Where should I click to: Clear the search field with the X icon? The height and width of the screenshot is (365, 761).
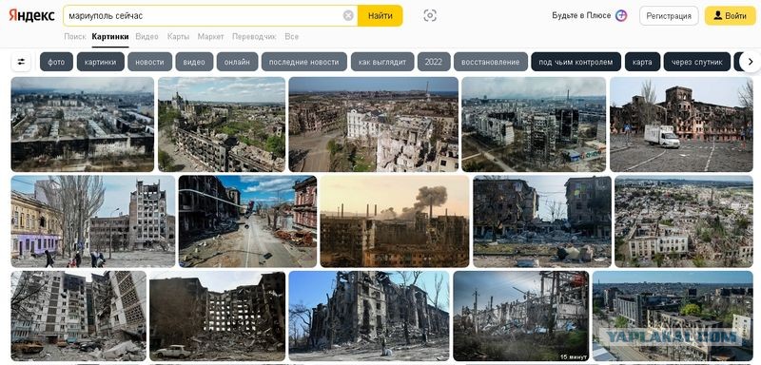coord(348,16)
